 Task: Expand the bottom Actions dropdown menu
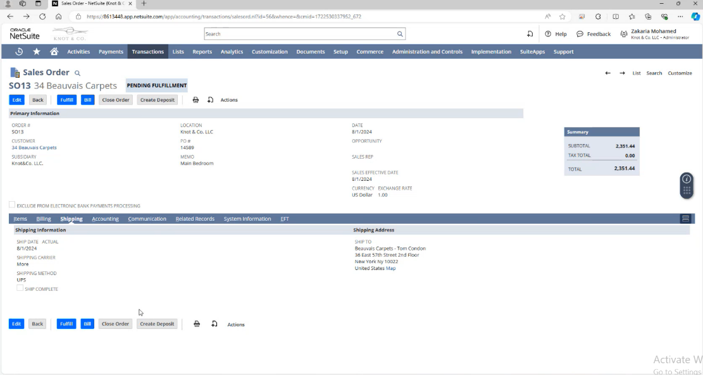[235, 324]
